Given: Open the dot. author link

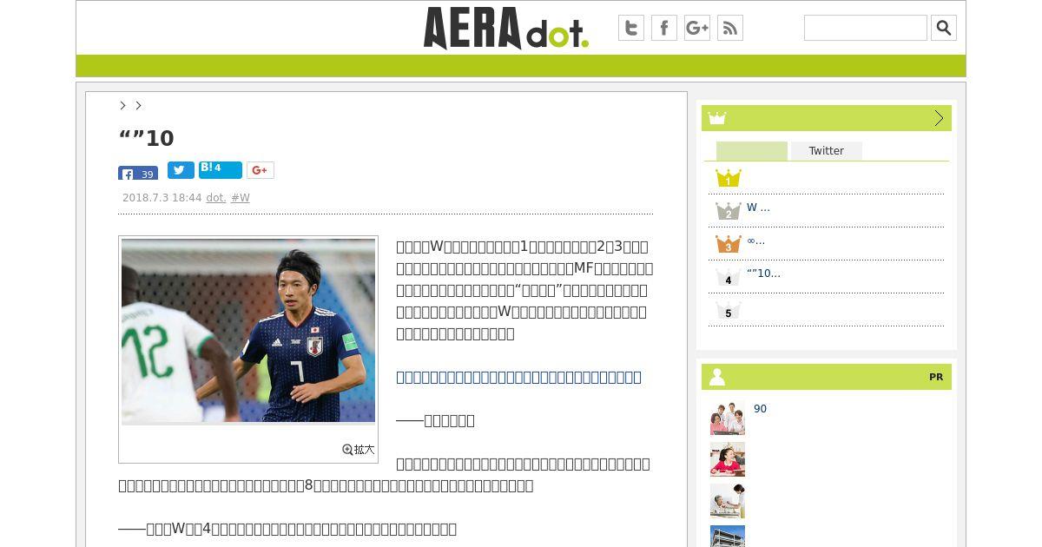Looking at the screenshot, I should pyautogui.click(x=216, y=198).
